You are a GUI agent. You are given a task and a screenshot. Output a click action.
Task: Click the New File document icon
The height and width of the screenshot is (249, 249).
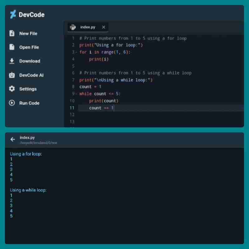12,33
